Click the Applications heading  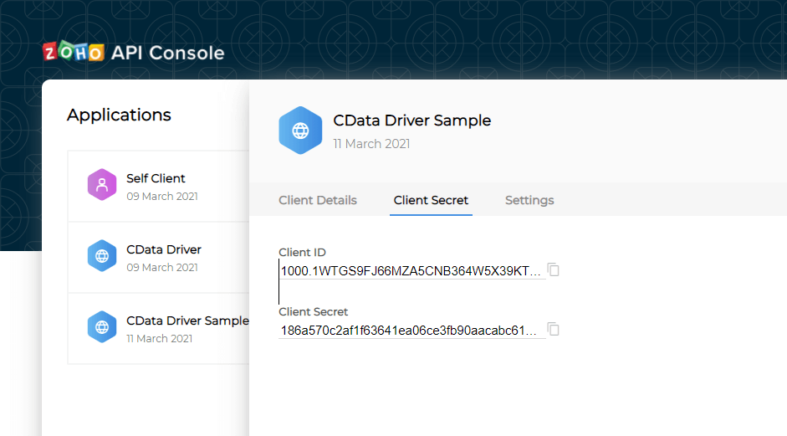119,115
